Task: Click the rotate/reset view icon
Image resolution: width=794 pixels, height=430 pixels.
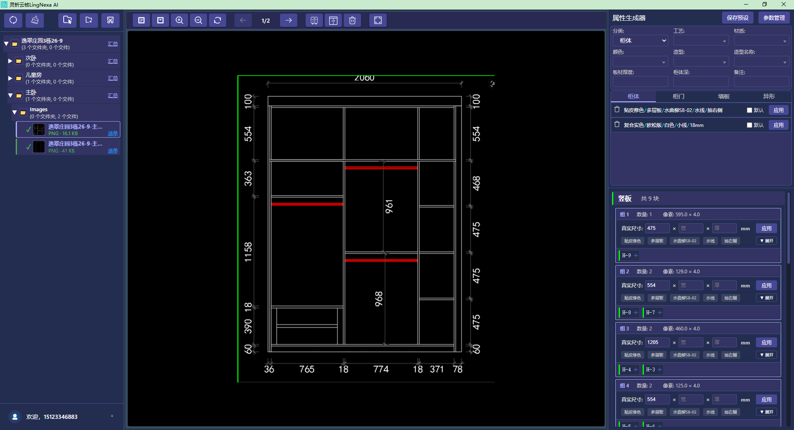Action: pyautogui.click(x=218, y=20)
